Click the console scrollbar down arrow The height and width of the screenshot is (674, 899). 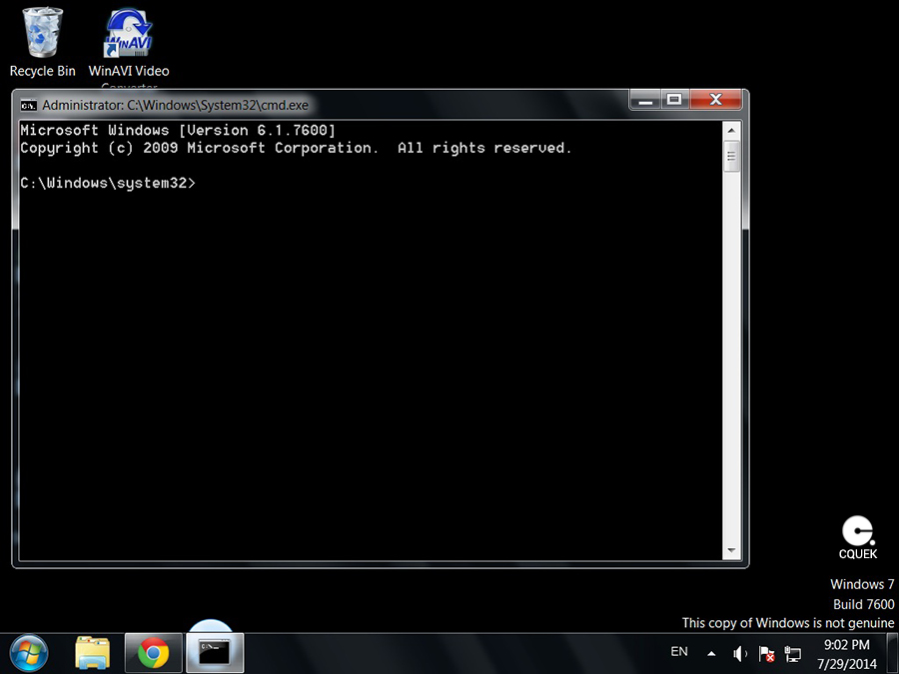point(731,551)
